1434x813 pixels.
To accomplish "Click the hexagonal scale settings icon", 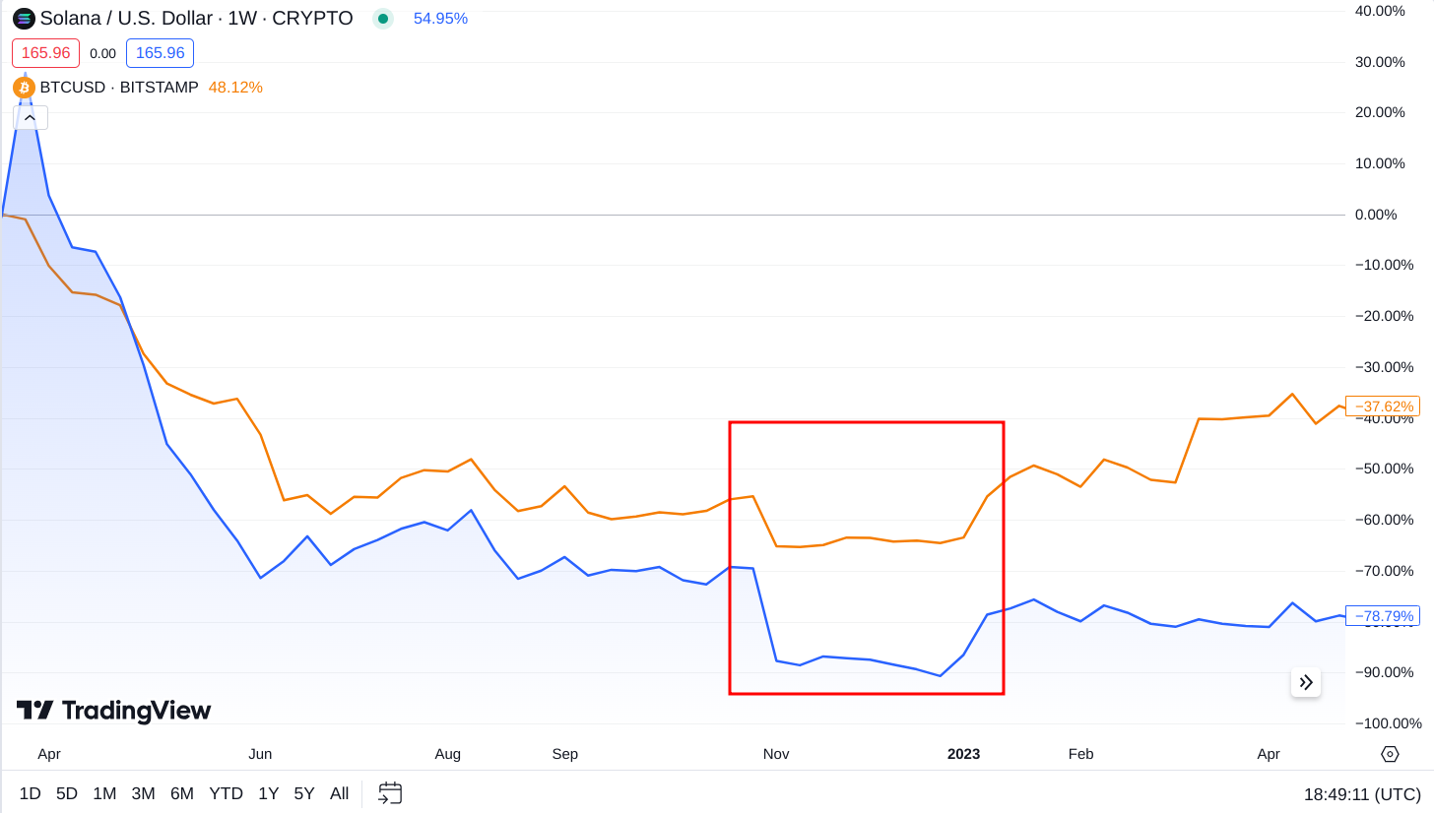I will tap(1389, 753).
